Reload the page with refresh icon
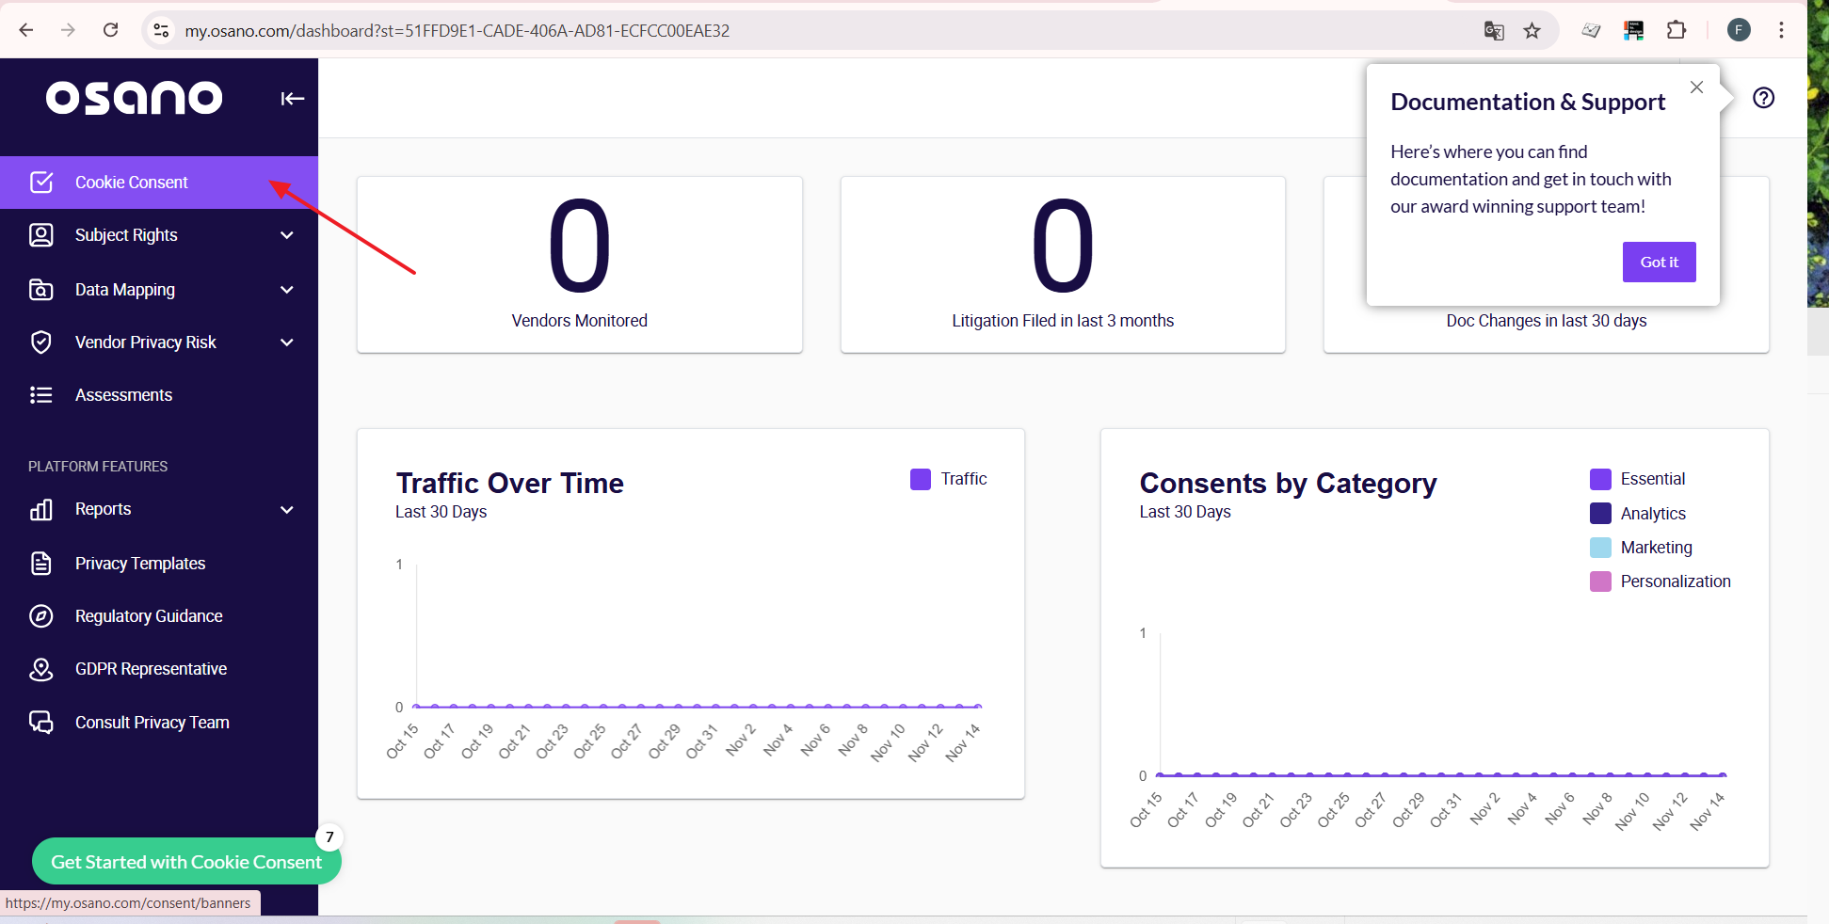This screenshot has width=1829, height=924. click(110, 30)
